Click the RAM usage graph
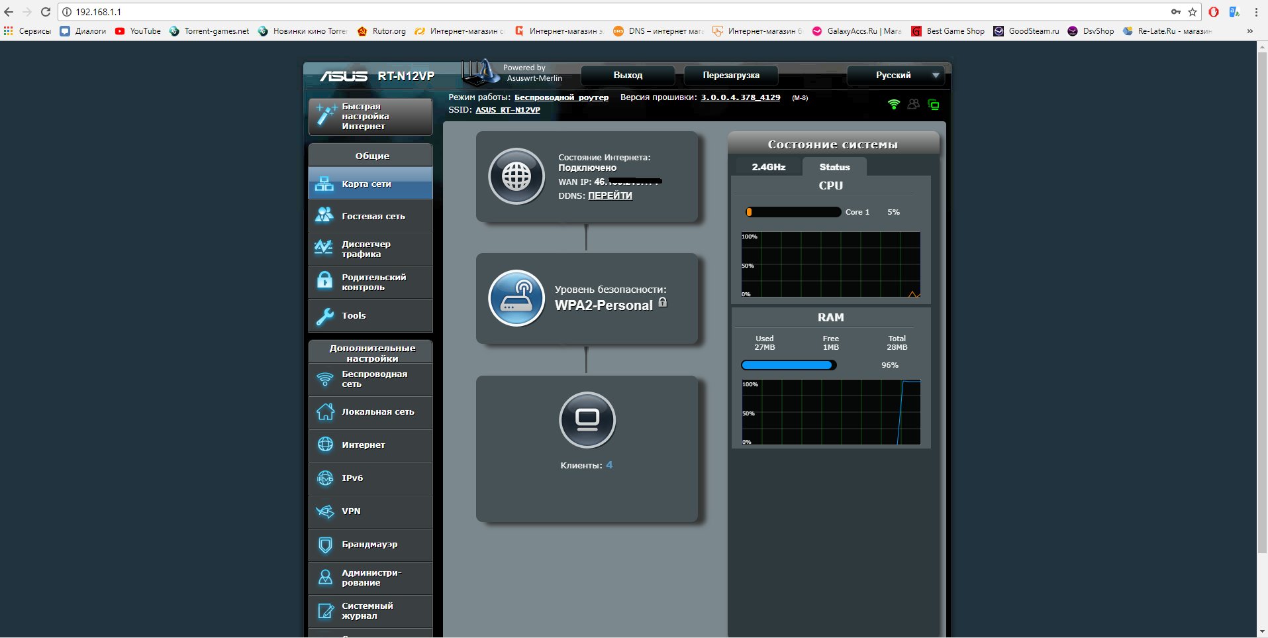The image size is (1268, 638). (x=830, y=412)
